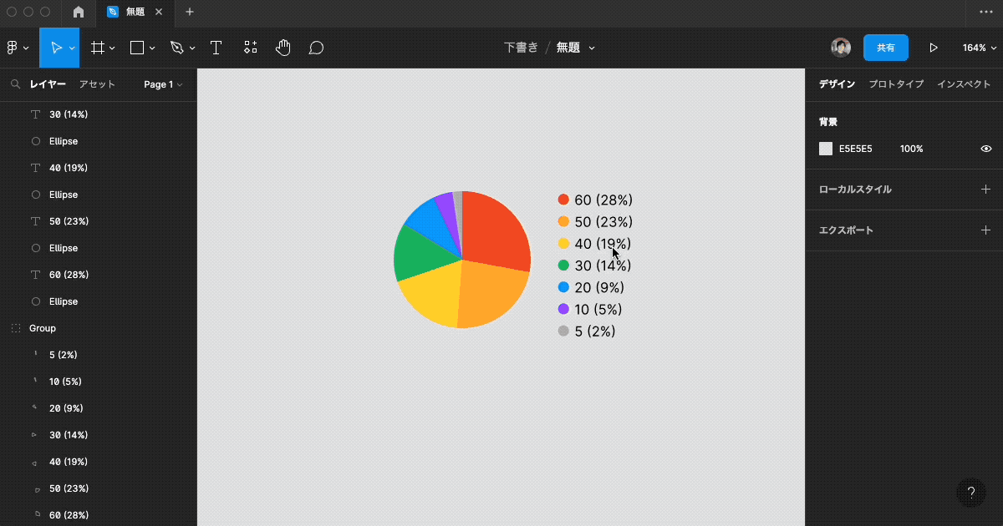The height and width of the screenshot is (526, 1003).
Task: Open the 無題 file name dropdown
Action: pos(574,48)
